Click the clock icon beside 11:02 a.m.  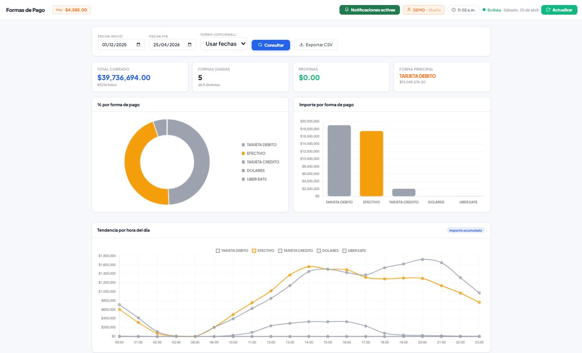tap(453, 10)
